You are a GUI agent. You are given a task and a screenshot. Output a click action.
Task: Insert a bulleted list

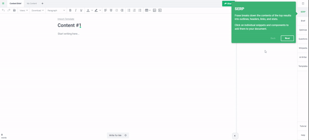pos(129,10)
